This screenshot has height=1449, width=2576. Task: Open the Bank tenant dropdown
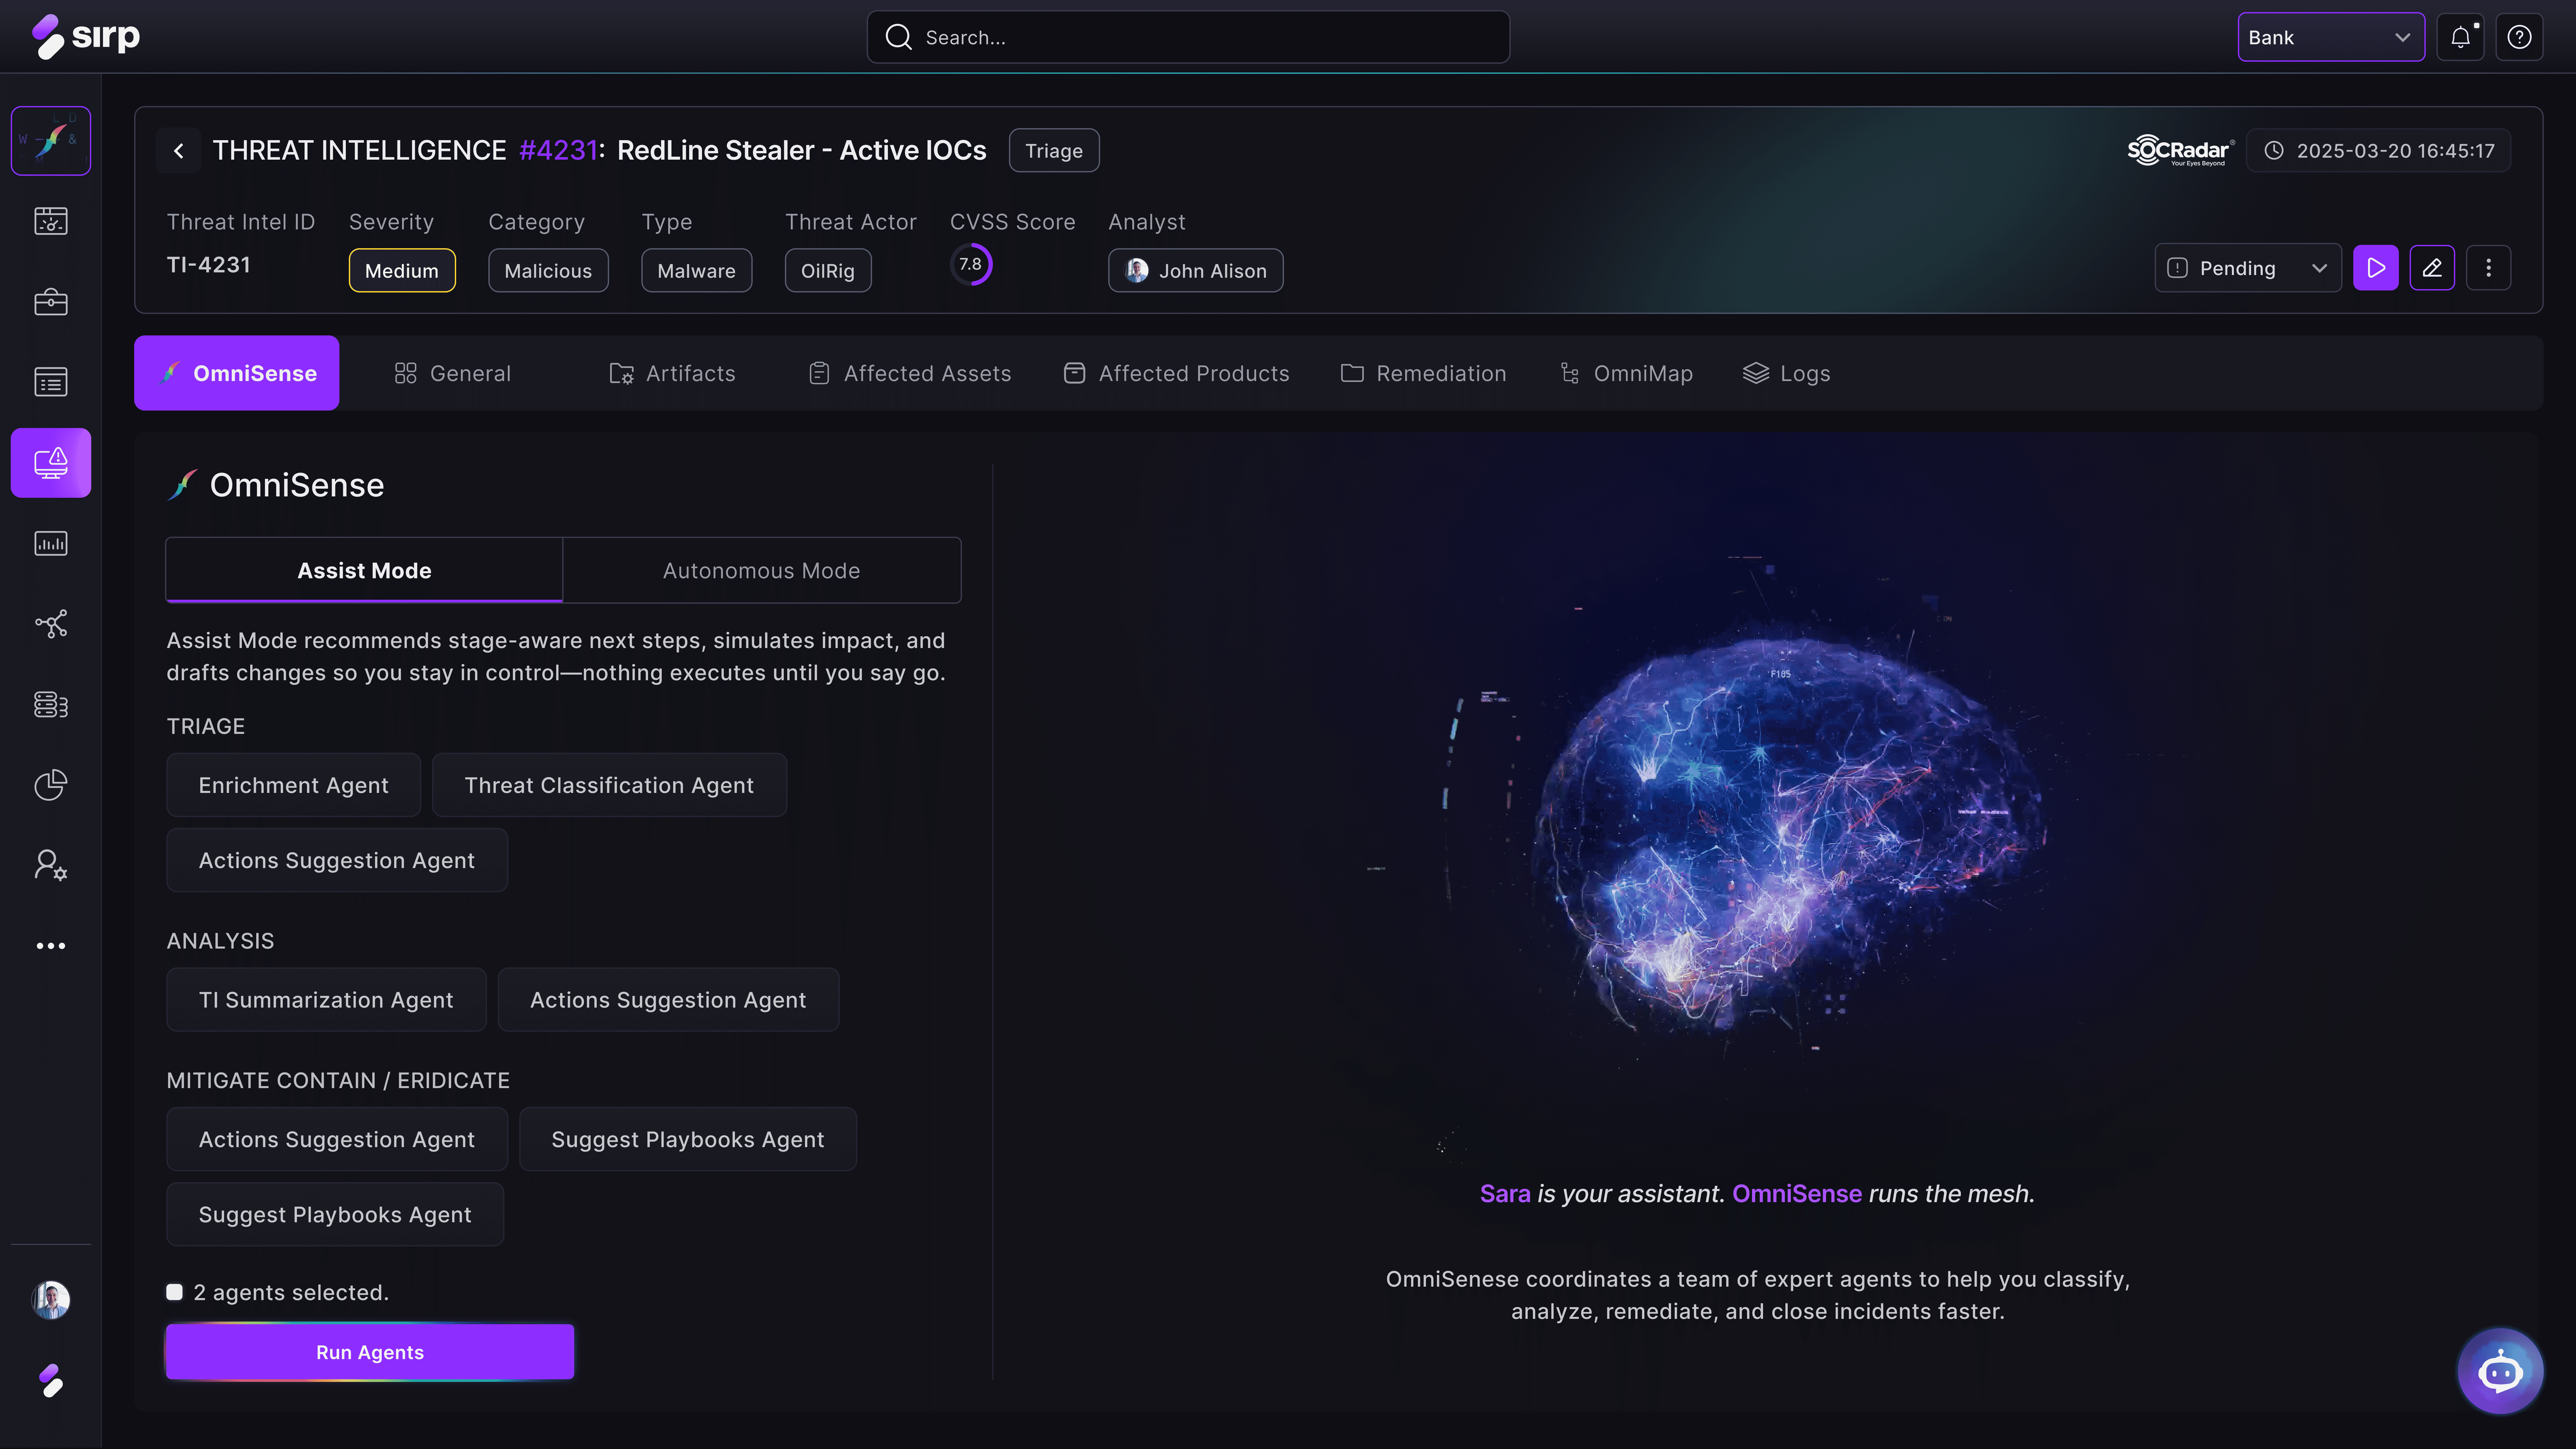click(2330, 37)
